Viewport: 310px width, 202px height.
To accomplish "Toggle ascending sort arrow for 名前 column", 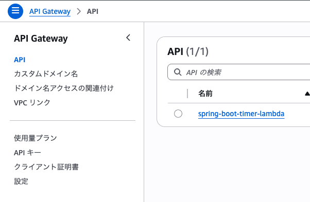I will pyautogui.click(x=307, y=94).
